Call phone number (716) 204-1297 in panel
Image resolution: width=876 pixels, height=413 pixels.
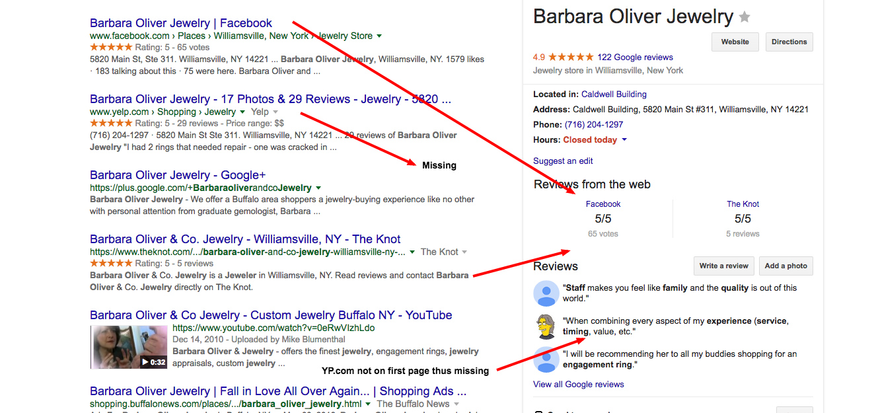click(x=594, y=124)
